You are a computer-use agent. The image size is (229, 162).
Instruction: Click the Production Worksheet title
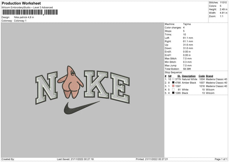(x=21, y=3)
